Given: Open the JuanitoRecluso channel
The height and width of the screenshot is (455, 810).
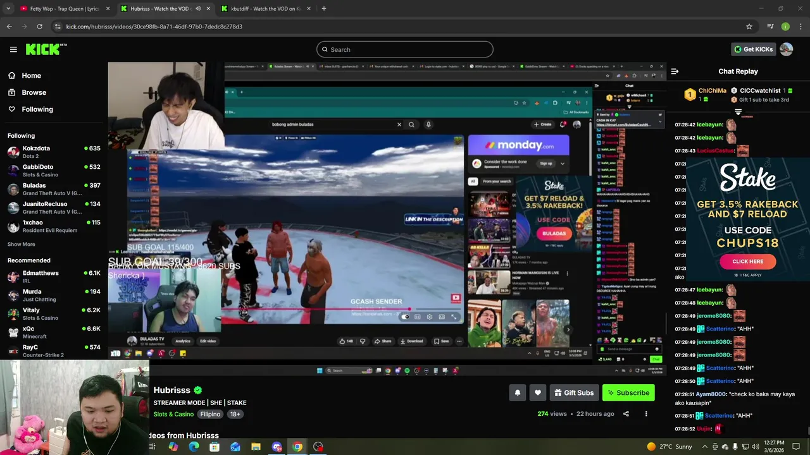Looking at the screenshot, I should [54, 207].
